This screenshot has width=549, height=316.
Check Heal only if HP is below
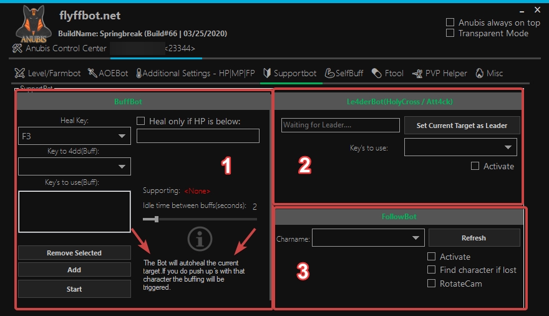pos(141,121)
